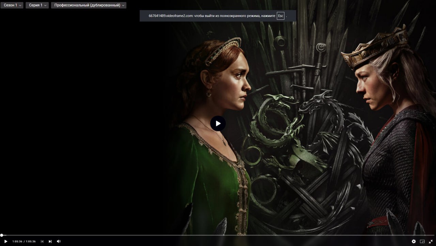Screen dimensions: 436x246
Task: Open the player settings gear
Action: 414,241
